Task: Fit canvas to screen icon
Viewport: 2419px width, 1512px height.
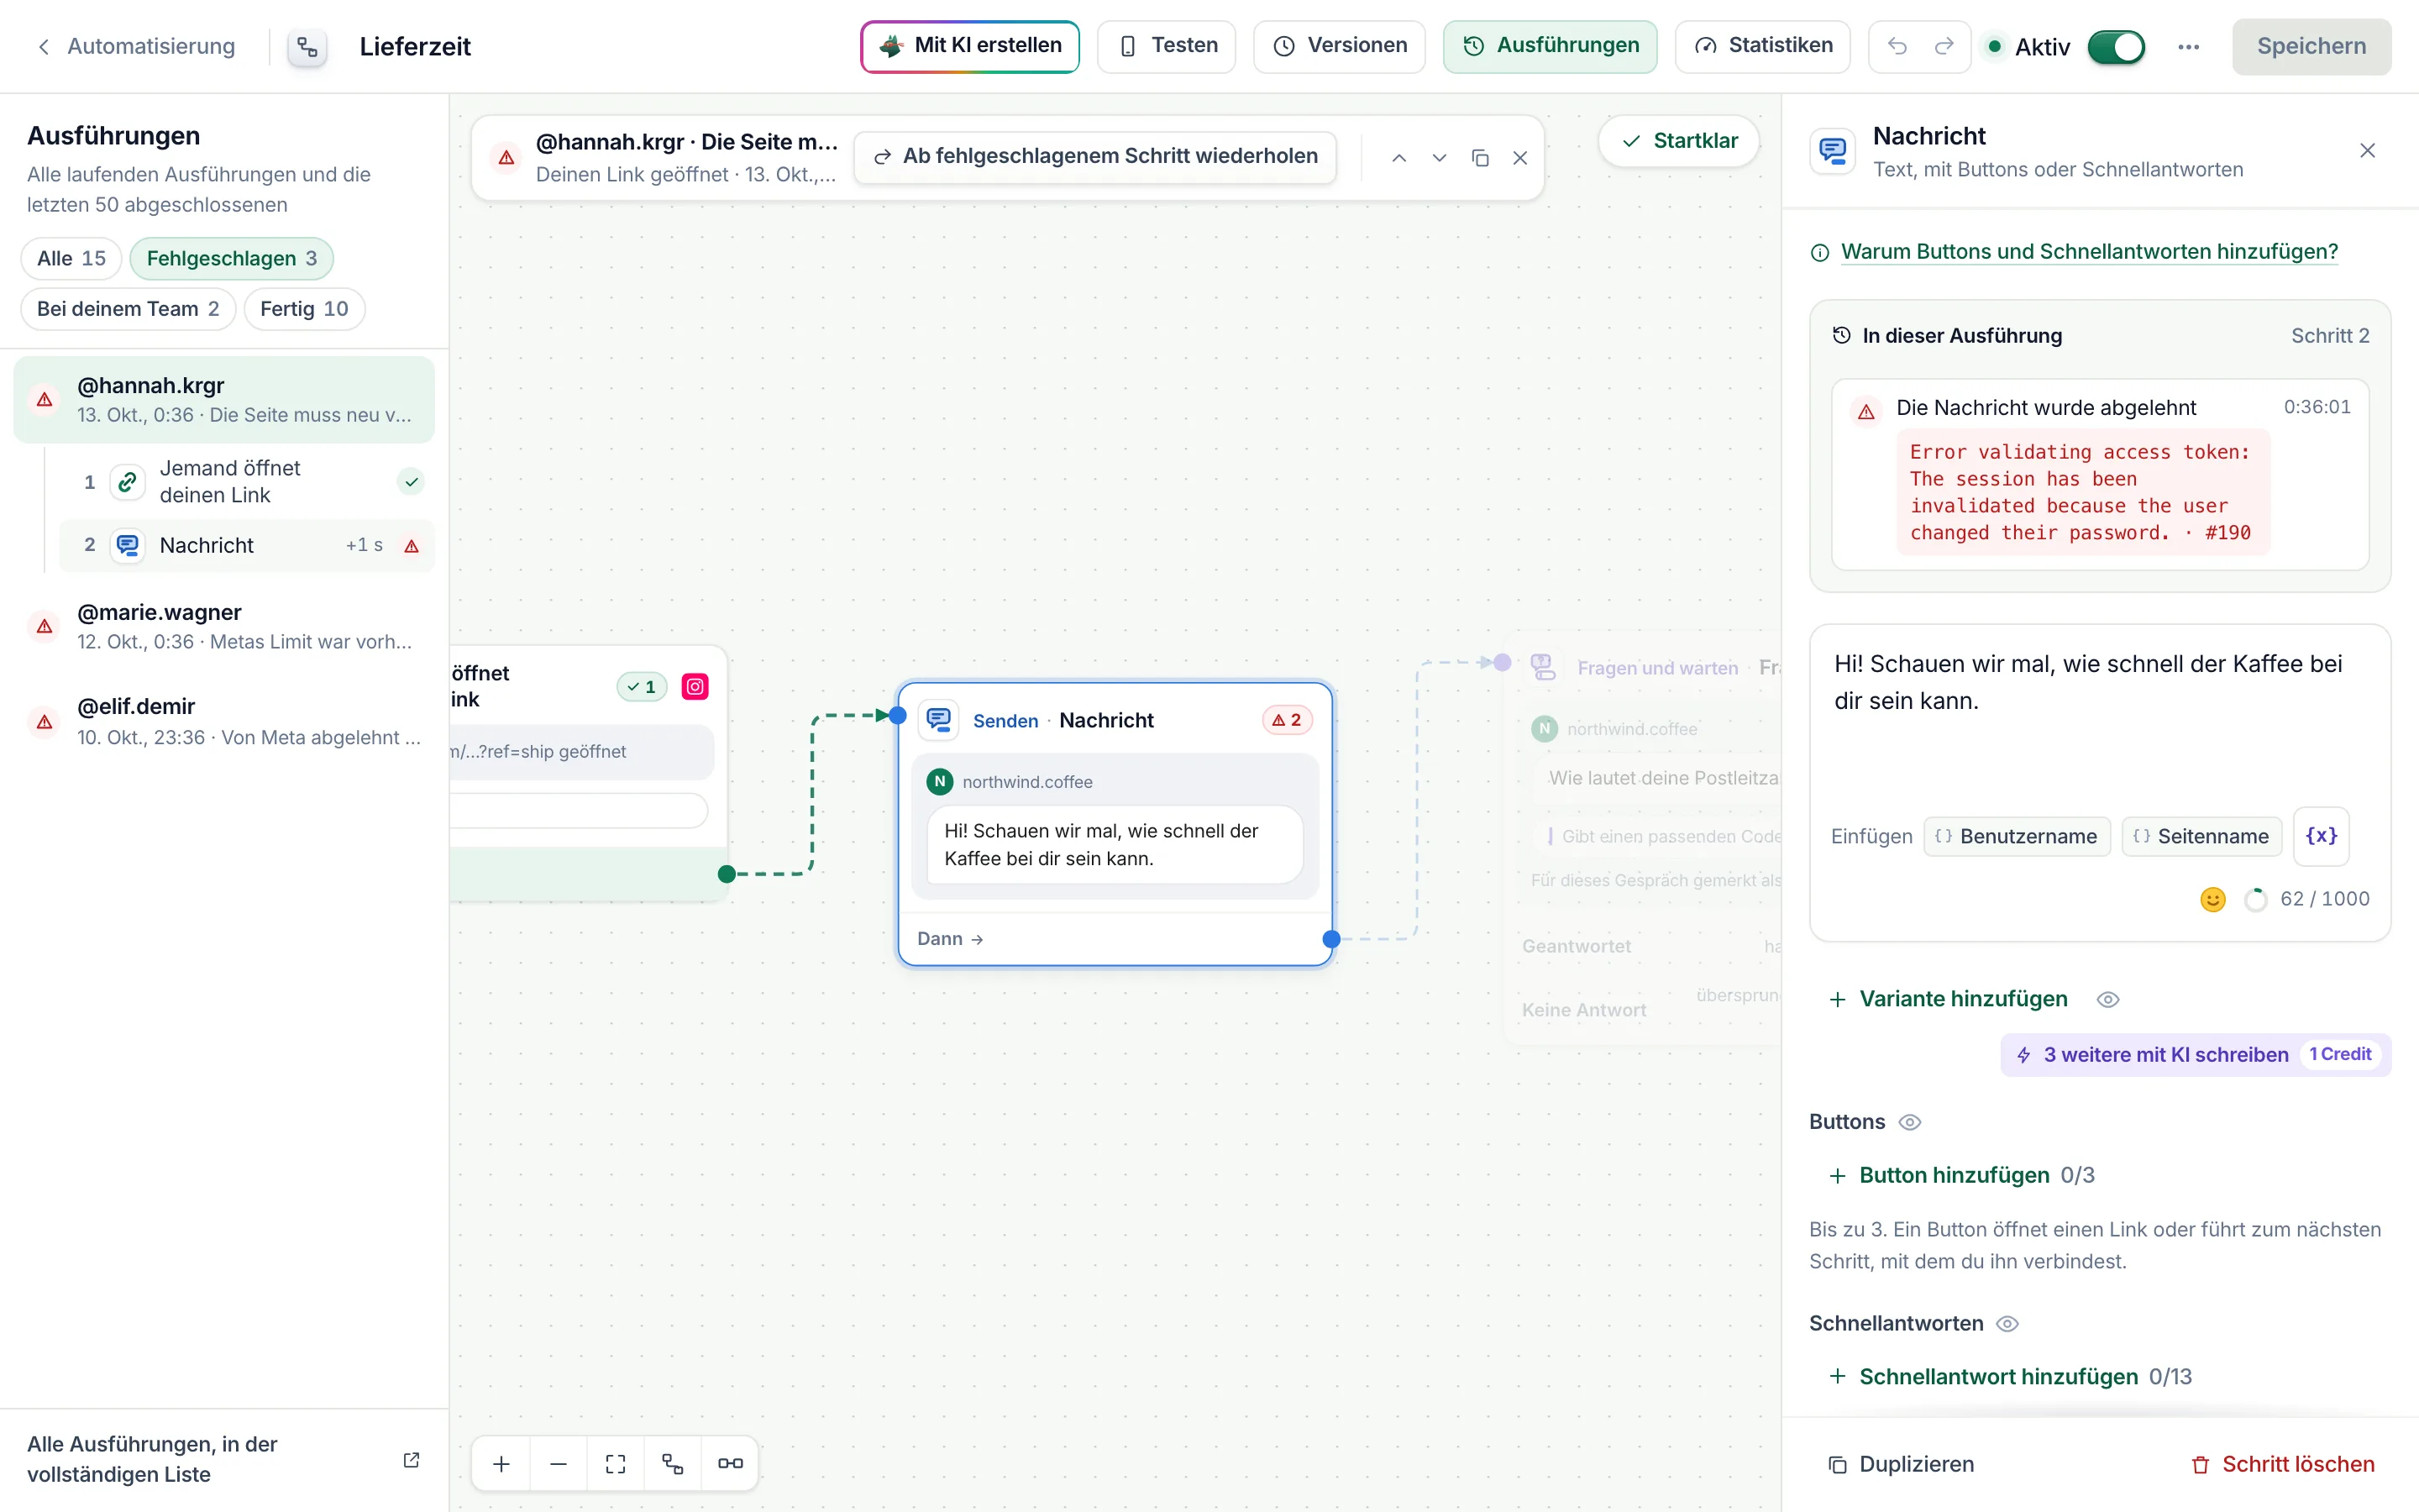Action: click(616, 1464)
